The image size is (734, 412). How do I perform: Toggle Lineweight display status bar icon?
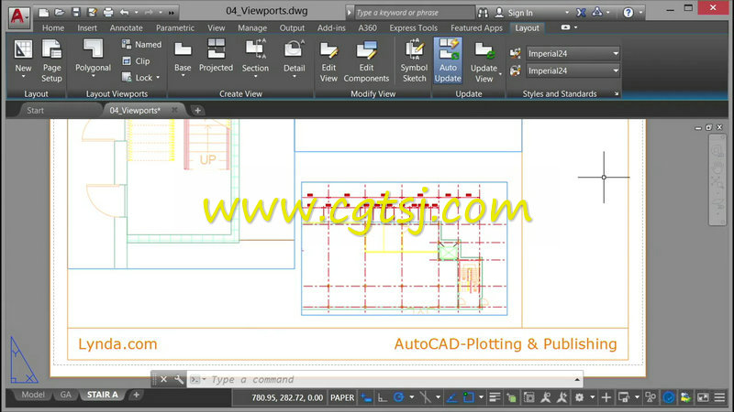click(495, 397)
